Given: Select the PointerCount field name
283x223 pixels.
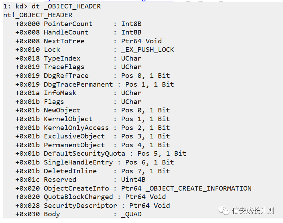Looking at the screenshot, I should click(x=68, y=24).
